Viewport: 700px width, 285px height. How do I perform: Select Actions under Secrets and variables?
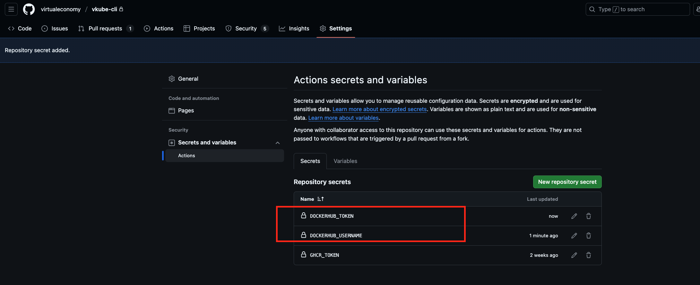tap(225, 156)
